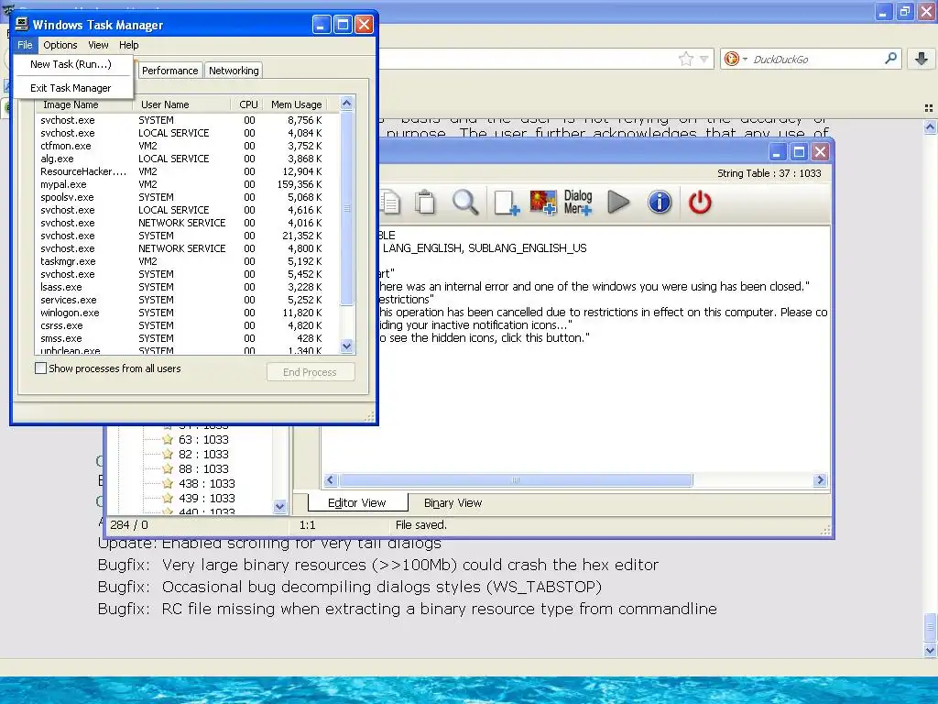The image size is (938, 704).
Task: Click the editor horizontal scroll right arrow
Action: pyautogui.click(x=820, y=480)
